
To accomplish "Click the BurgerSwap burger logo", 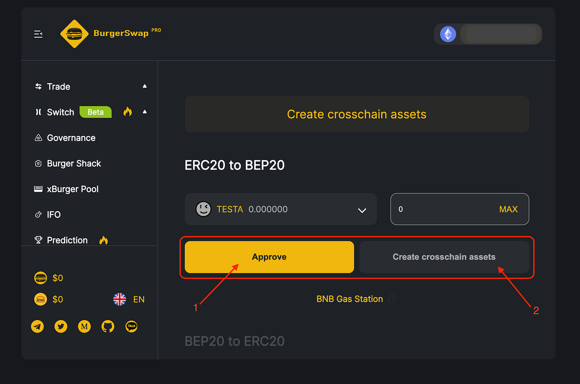I will point(75,34).
